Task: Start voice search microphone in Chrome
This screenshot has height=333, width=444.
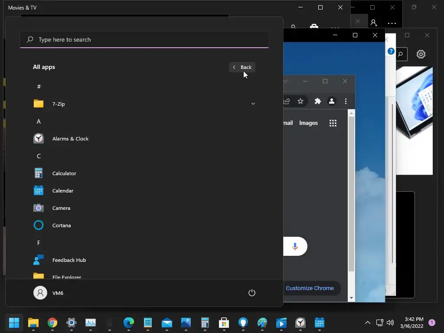Action: (295, 246)
